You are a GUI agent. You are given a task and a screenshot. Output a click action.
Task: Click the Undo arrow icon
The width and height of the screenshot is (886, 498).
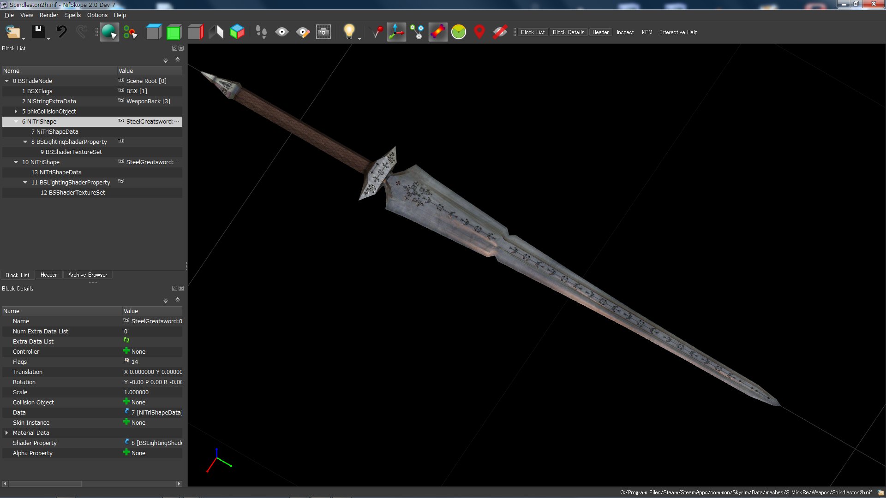(x=61, y=32)
